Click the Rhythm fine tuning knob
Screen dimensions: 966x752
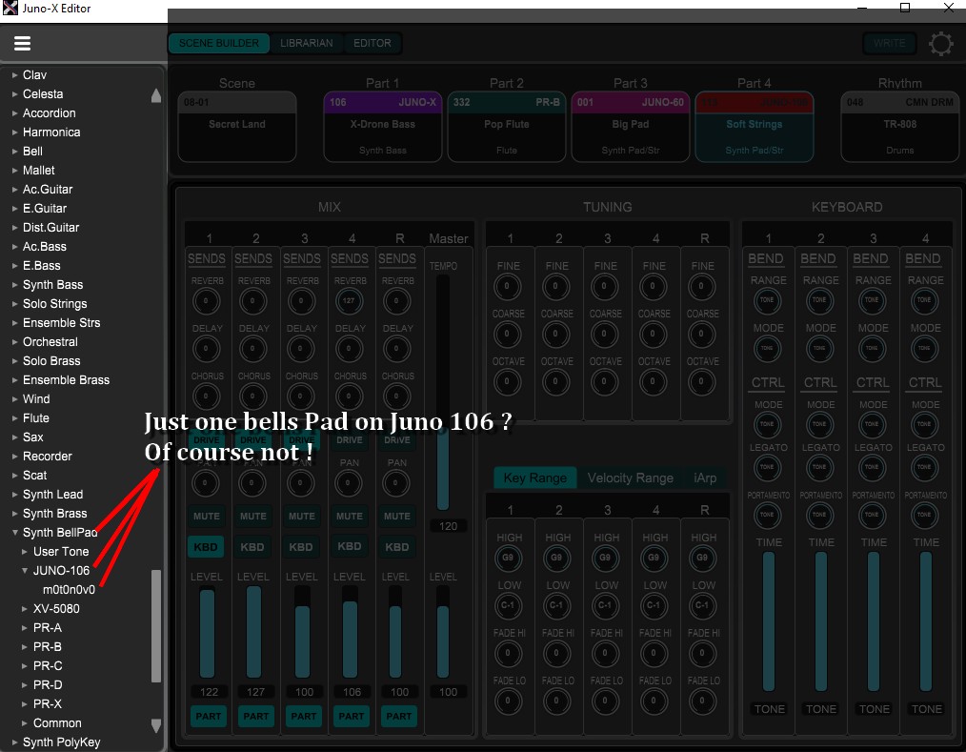click(701, 286)
